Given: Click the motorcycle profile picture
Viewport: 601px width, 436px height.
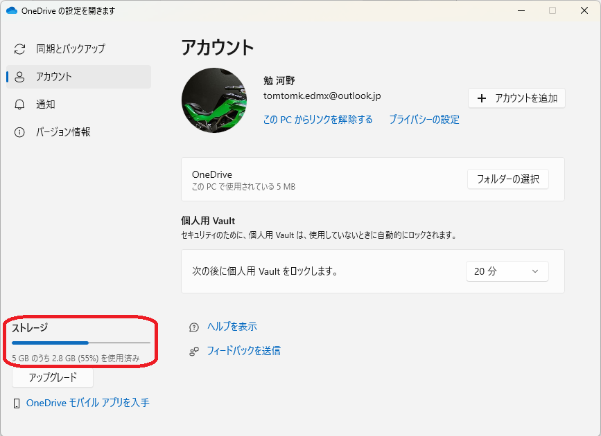Looking at the screenshot, I should (214, 100).
